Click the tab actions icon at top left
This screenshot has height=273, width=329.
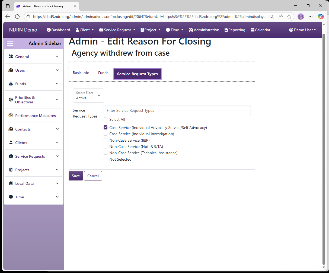tap(7, 6)
